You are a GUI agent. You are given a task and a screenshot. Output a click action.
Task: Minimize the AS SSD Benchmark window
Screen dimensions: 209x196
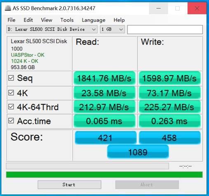click(159, 8)
